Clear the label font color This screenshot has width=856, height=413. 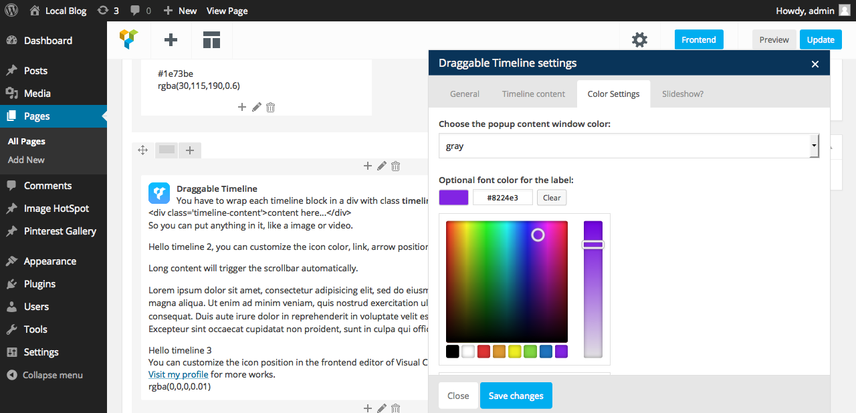point(552,197)
